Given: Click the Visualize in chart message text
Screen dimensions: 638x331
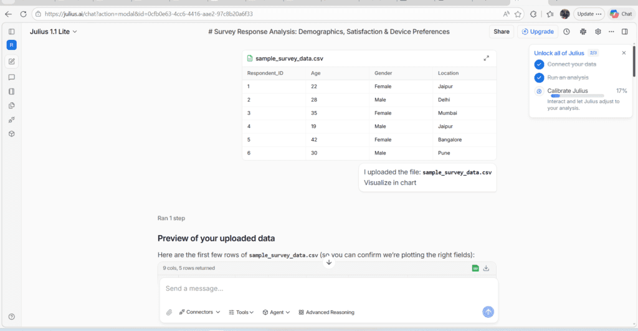Looking at the screenshot, I should (x=390, y=183).
